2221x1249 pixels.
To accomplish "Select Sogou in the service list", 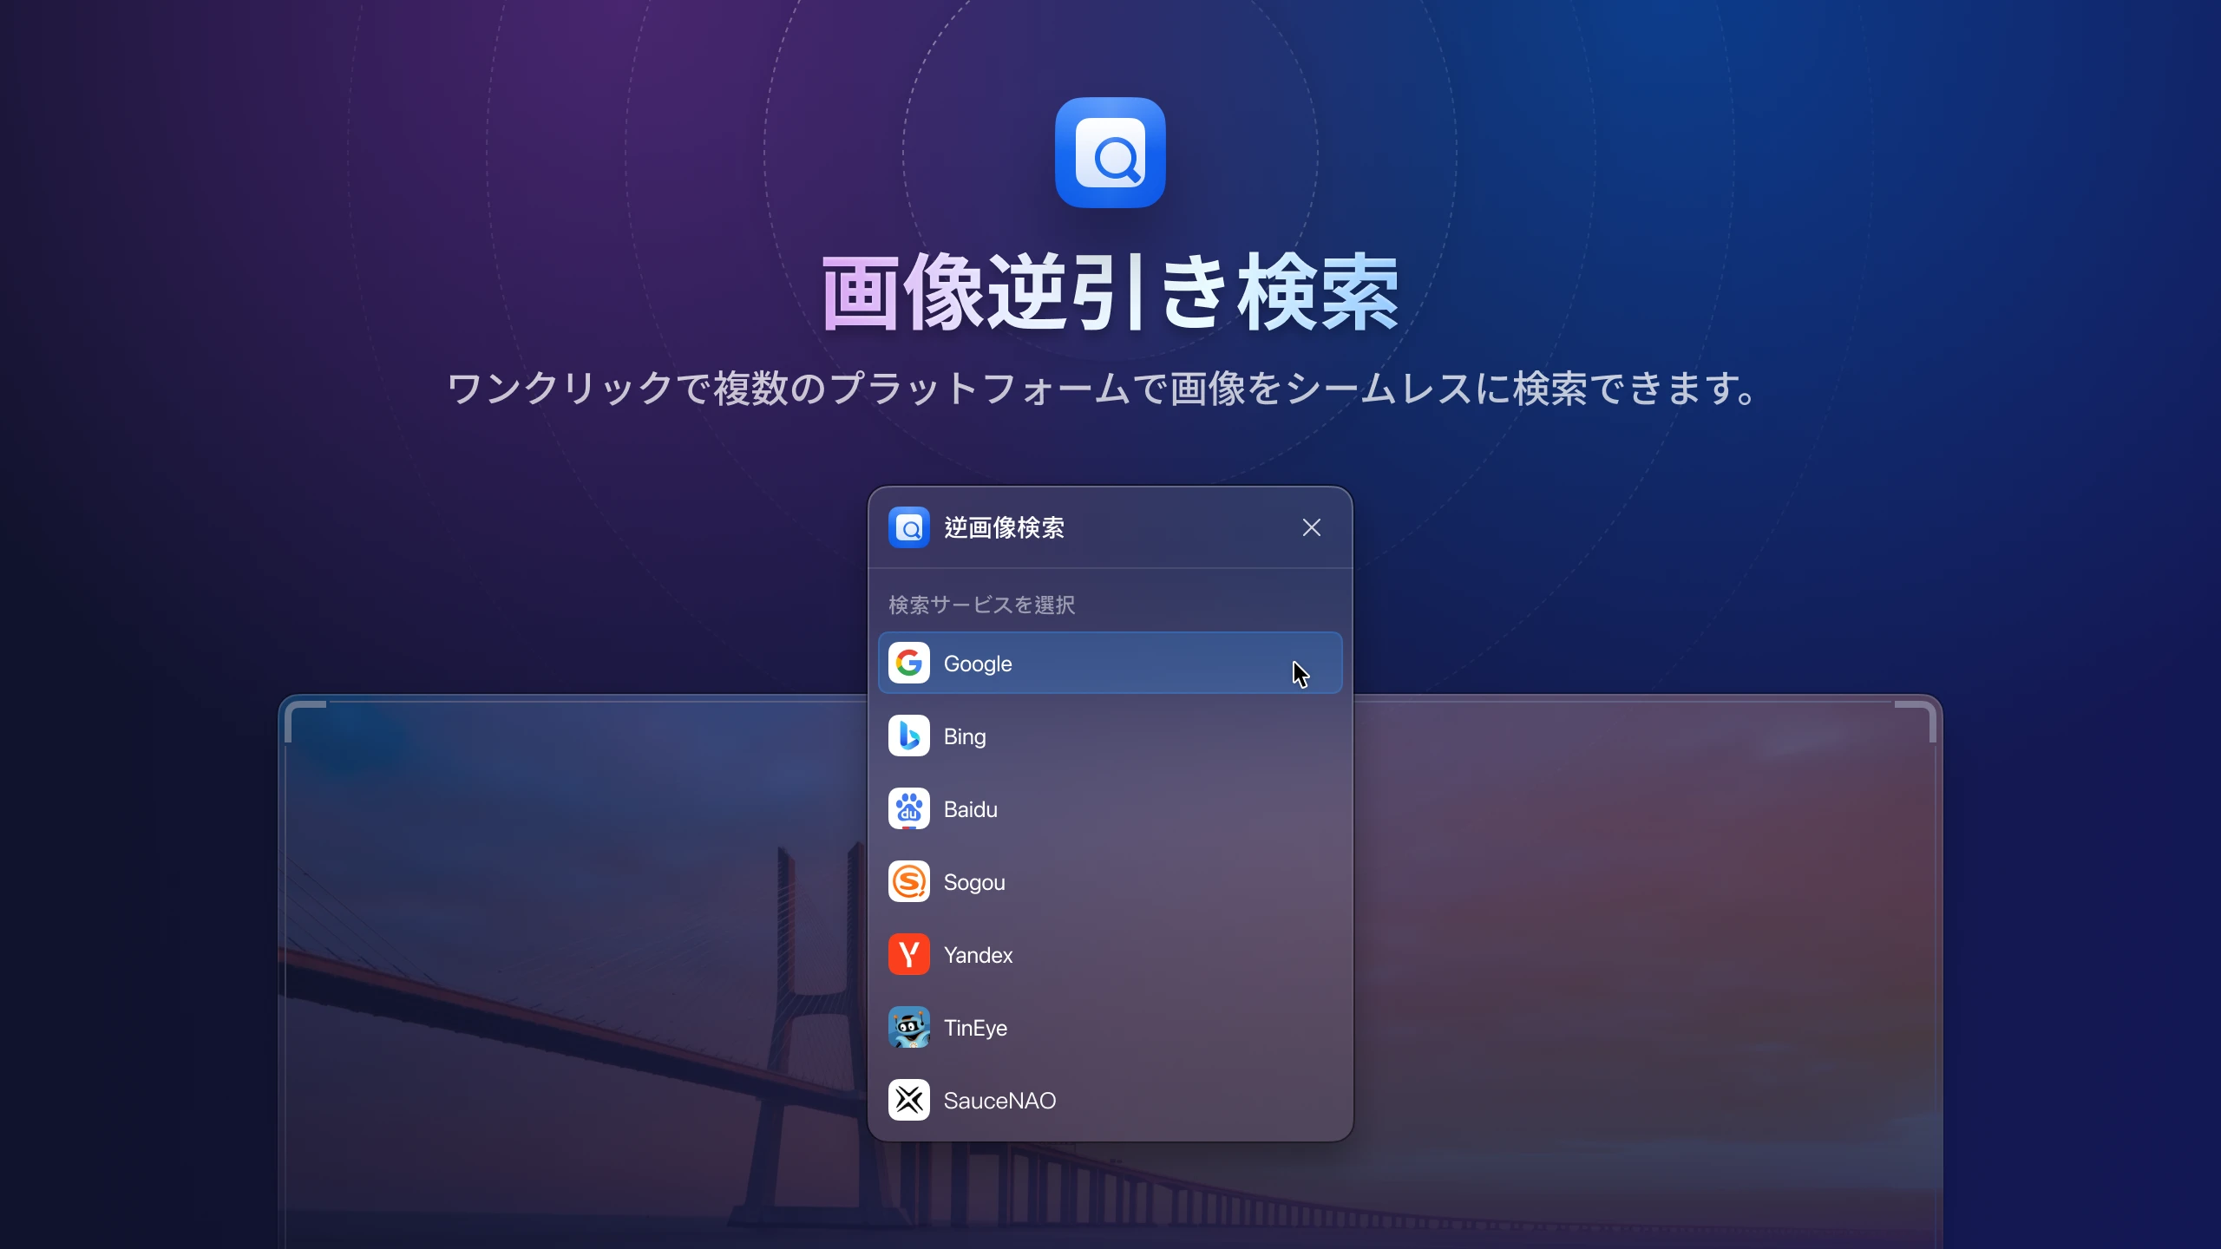I will pos(1110,882).
